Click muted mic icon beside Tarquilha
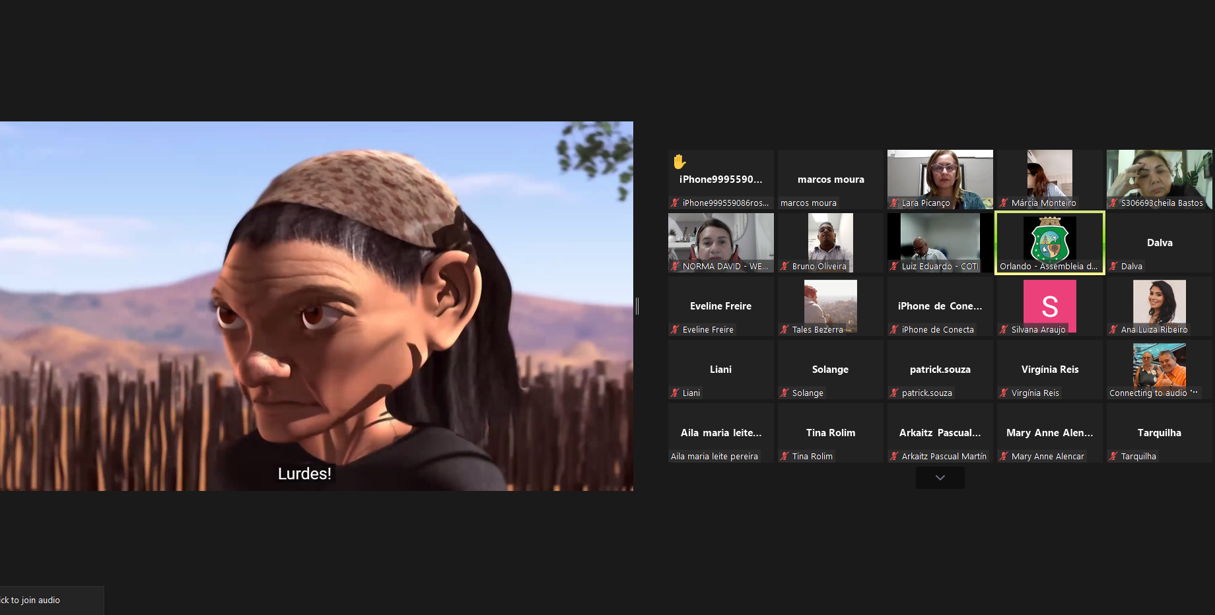Screen dimensions: 1215x615 1113,457
